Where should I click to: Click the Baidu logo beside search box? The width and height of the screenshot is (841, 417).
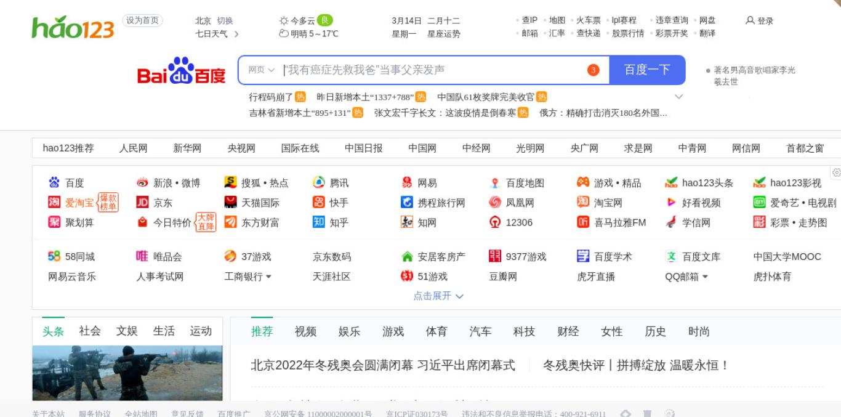(x=182, y=72)
